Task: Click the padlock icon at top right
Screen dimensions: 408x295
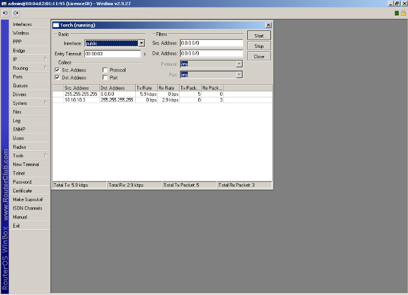Action: [403, 13]
